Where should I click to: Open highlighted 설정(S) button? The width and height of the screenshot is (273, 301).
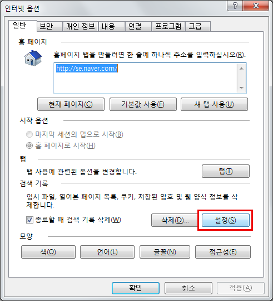tap(226, 220)
